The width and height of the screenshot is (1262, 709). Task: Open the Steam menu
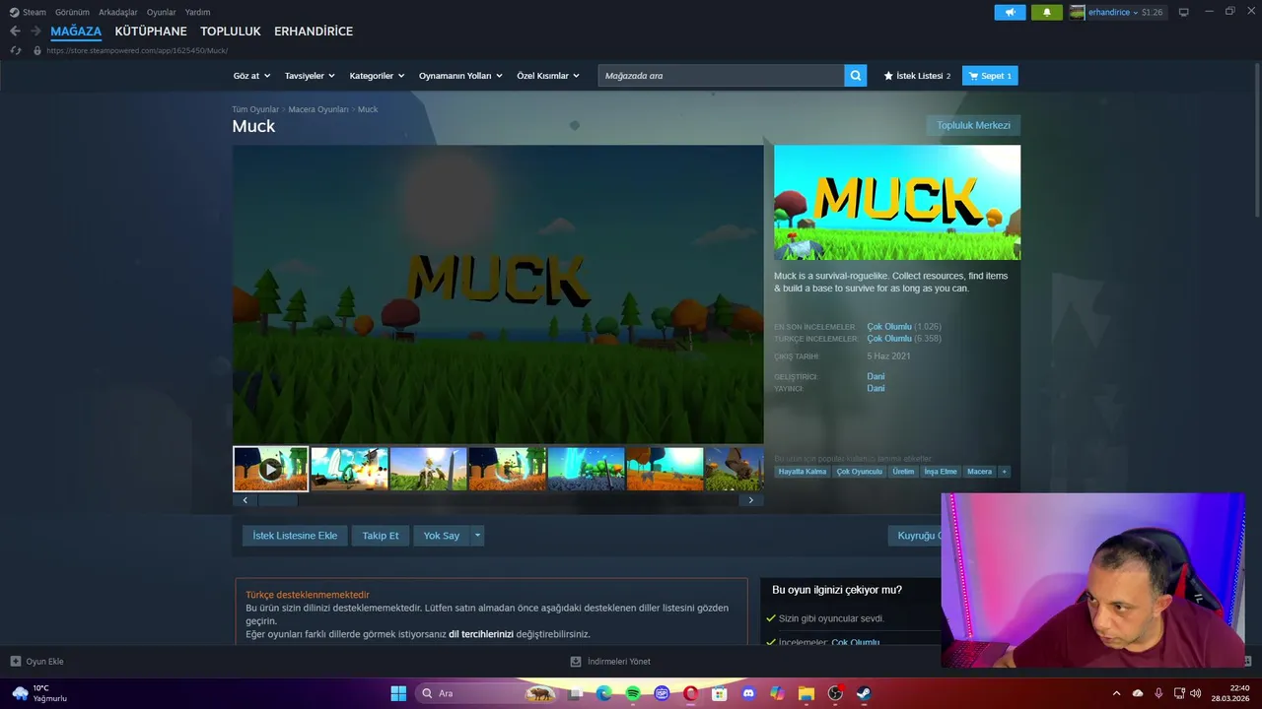pyautogui.click(x=28, y=12)
